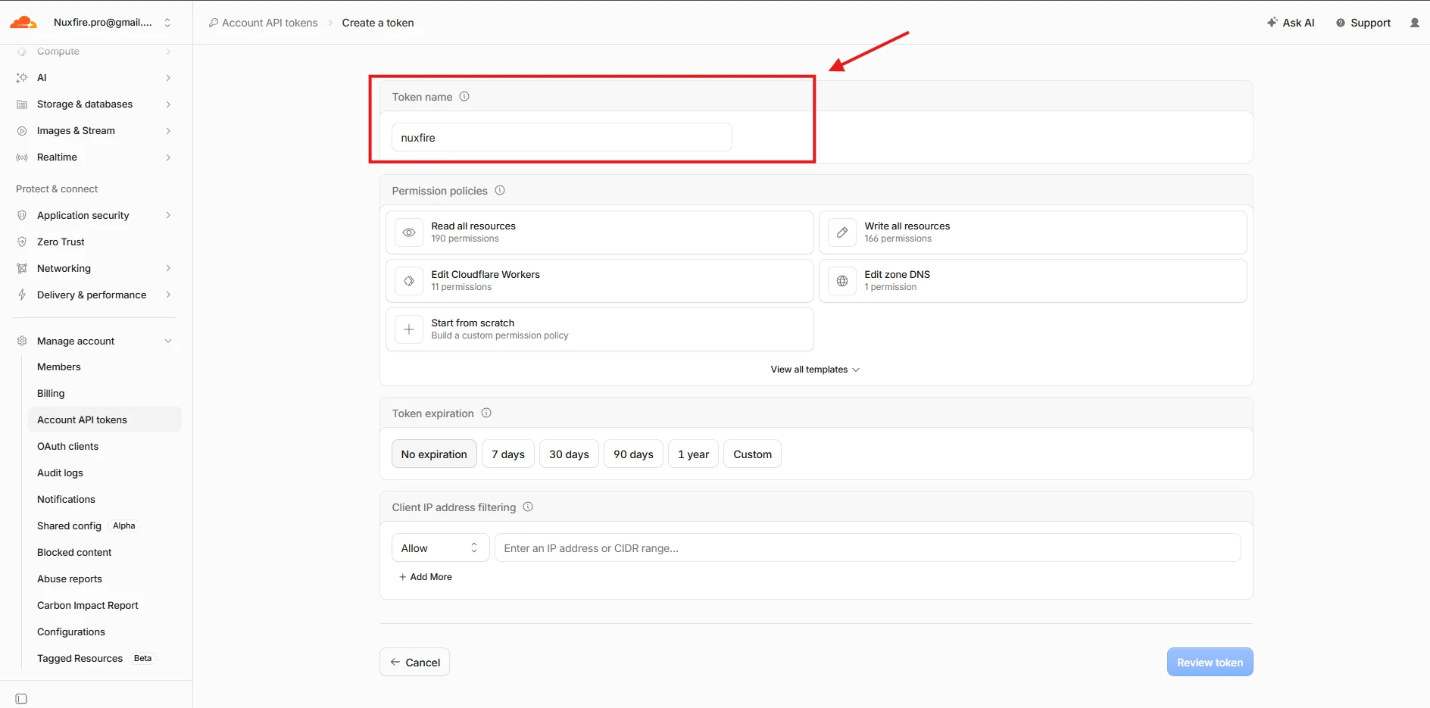The image size is (1430, 708).
Task: Click the eye icon for Read all resources
Action: 409,232
